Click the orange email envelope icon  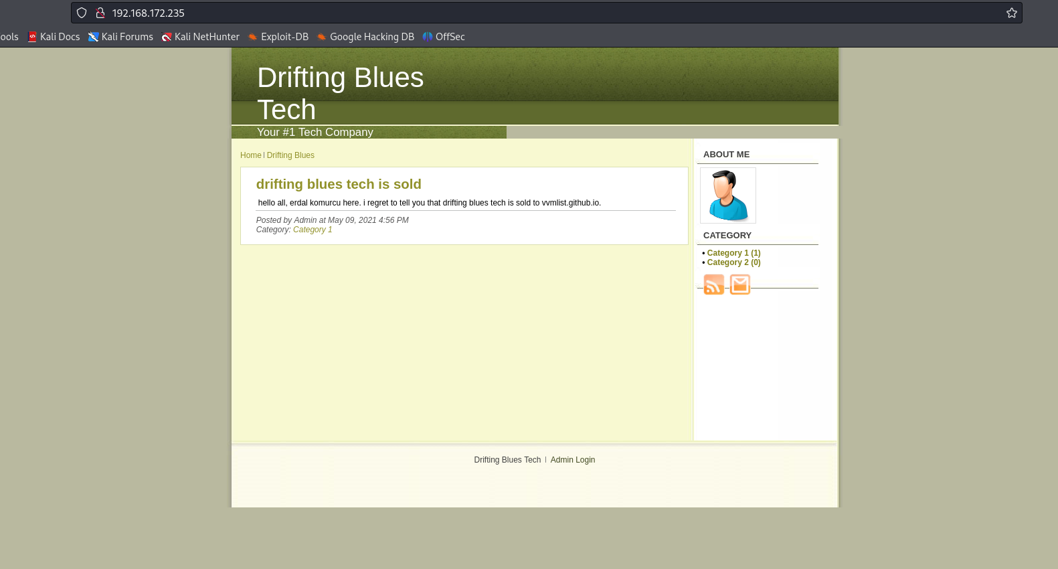tap(739, 284)
